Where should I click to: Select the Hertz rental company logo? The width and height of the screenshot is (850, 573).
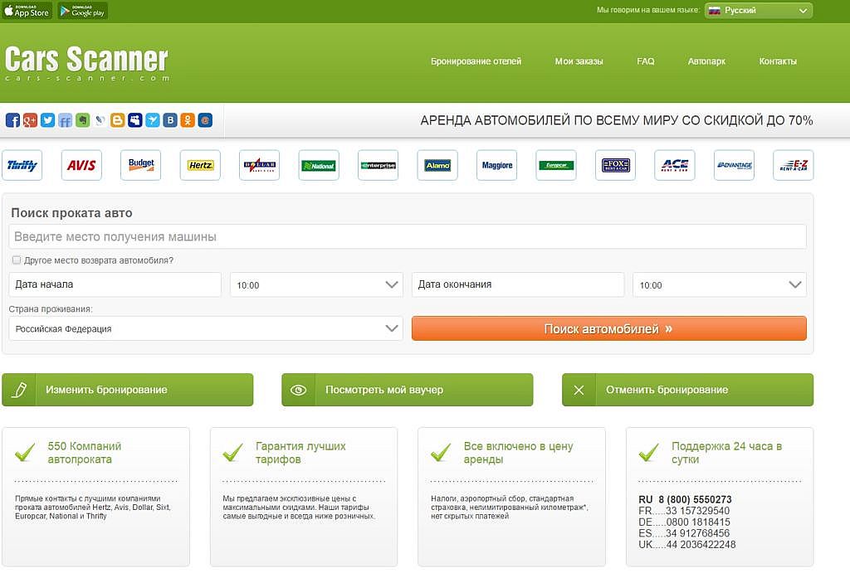pyautogui.click(x=200, y=165)
